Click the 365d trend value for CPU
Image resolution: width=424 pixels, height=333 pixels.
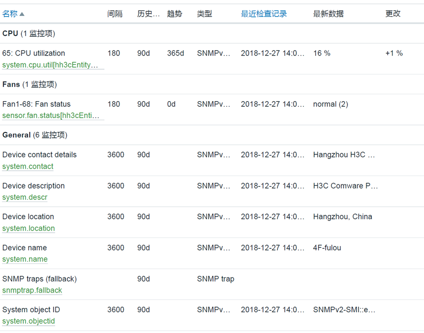[176, 53]
